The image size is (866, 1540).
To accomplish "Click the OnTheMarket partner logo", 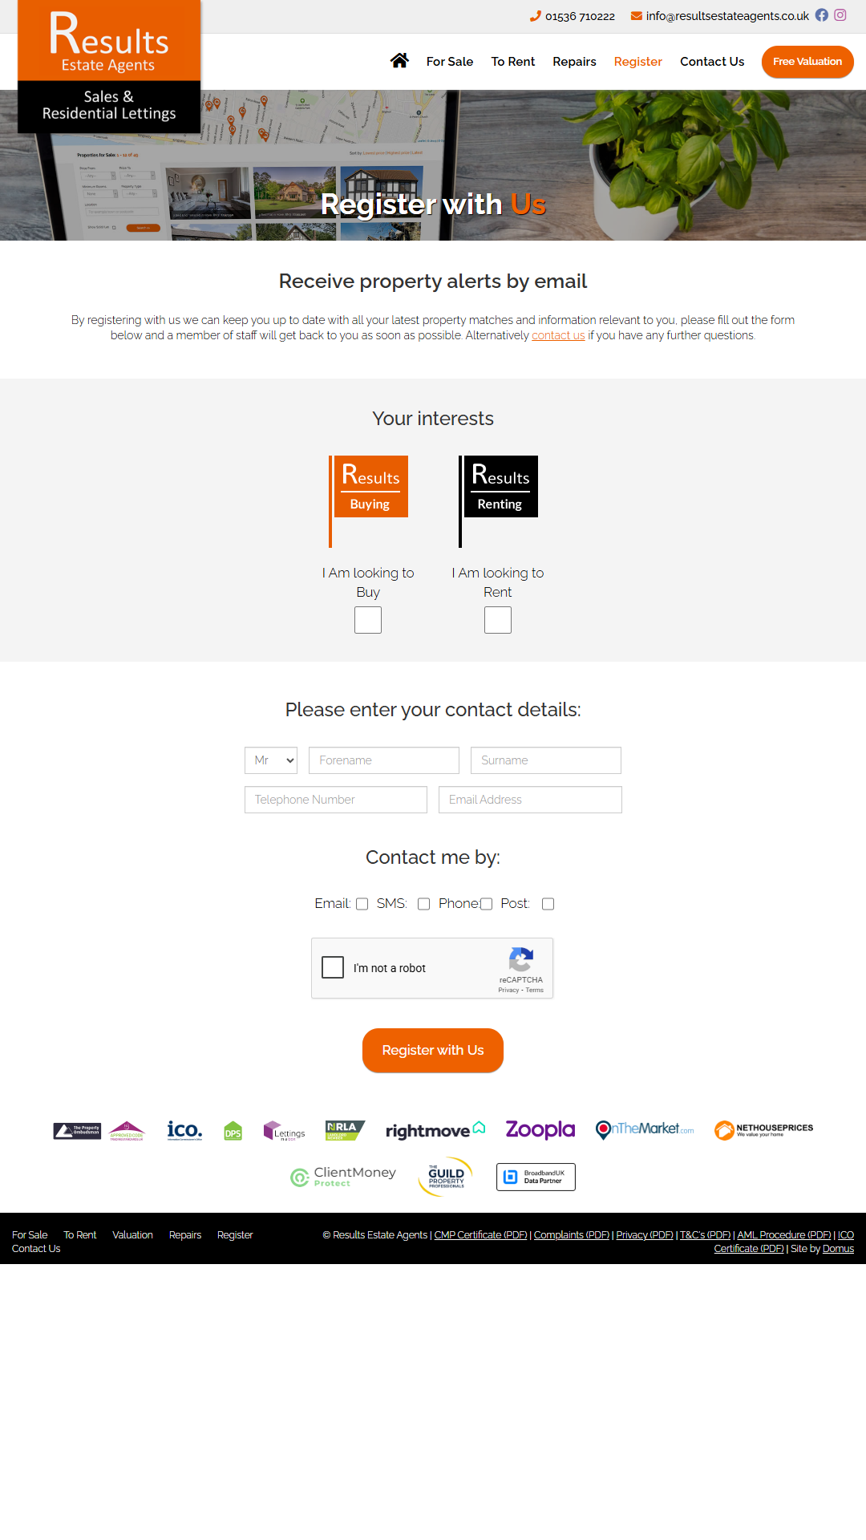I will [644, 1129].
